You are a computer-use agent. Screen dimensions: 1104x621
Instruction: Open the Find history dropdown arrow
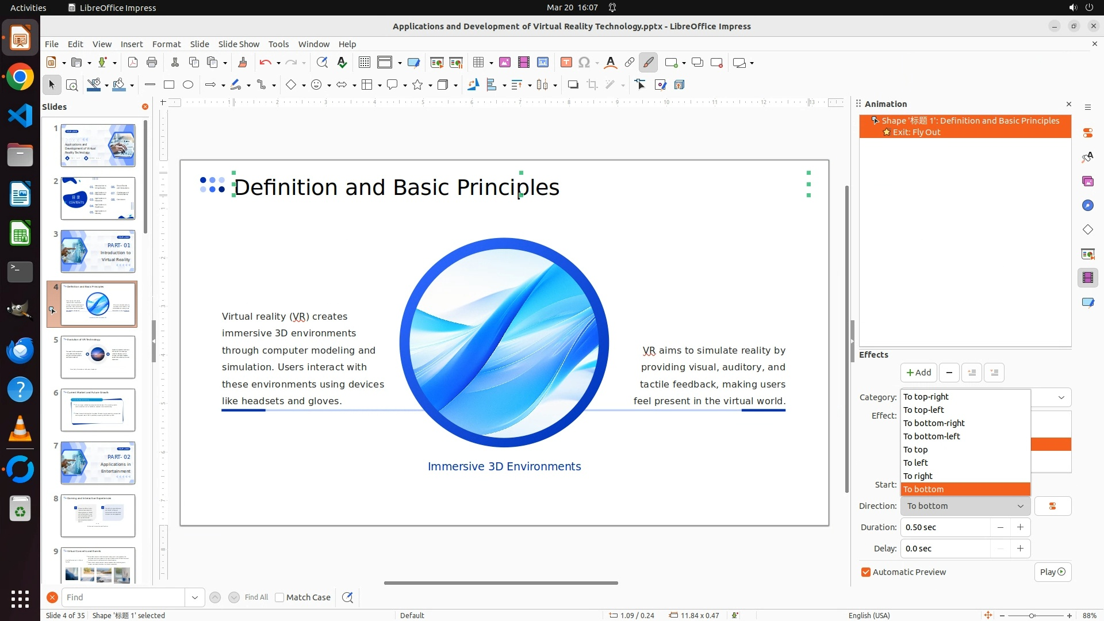tap(195, 597)
